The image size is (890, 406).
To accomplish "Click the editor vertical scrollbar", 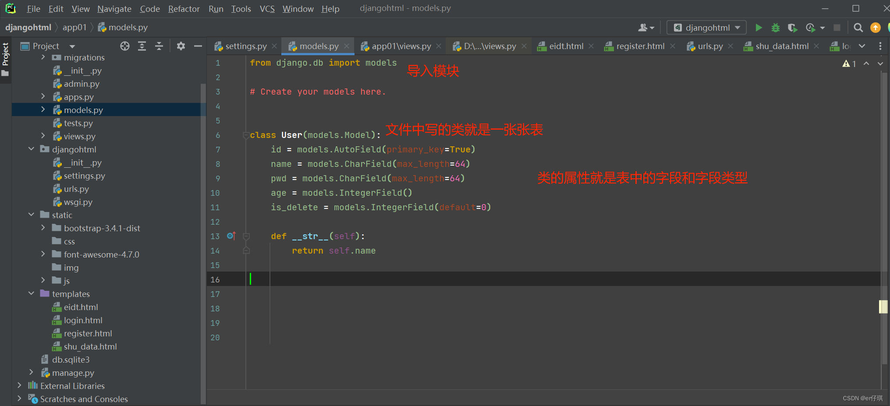I will coord(884,218).
